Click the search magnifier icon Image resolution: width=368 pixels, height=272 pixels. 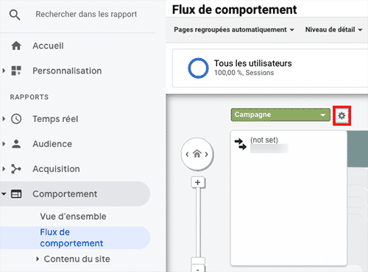[x=15, y=15]
